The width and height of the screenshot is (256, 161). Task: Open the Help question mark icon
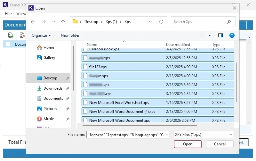pyautogui.click(x=232, y=35)
